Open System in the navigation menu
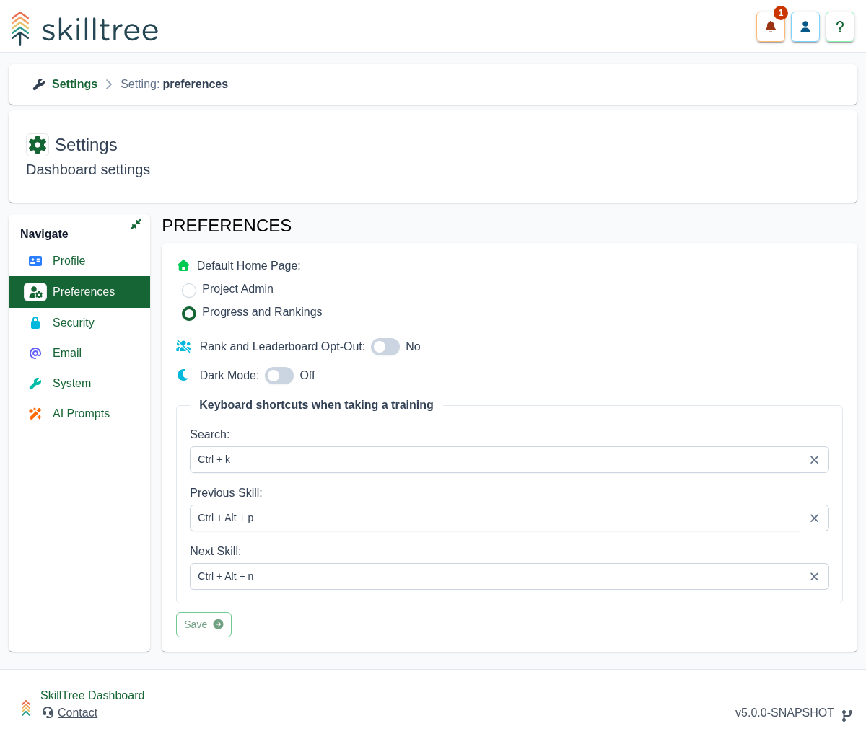This screenshot has height=739, width=866. (79, 384)
